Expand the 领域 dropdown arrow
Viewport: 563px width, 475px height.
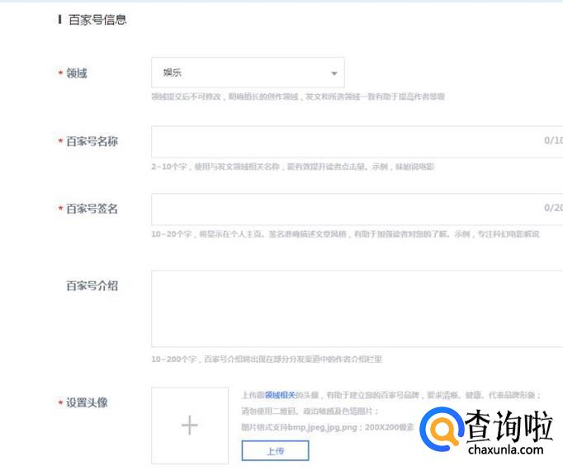(x=334, y=73)
